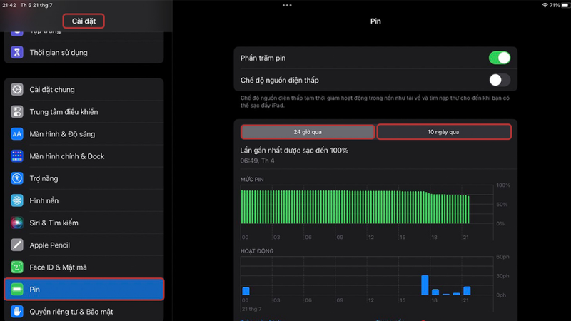Tap the HOẠT ĐỘNG chart label

257,251
